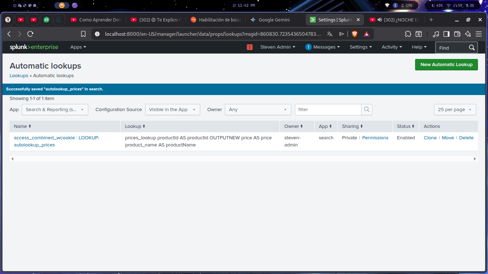Change the Configuration Source visibility dropdown
Image resolution: width=488 pixels, height=274 pixels.
172,109
